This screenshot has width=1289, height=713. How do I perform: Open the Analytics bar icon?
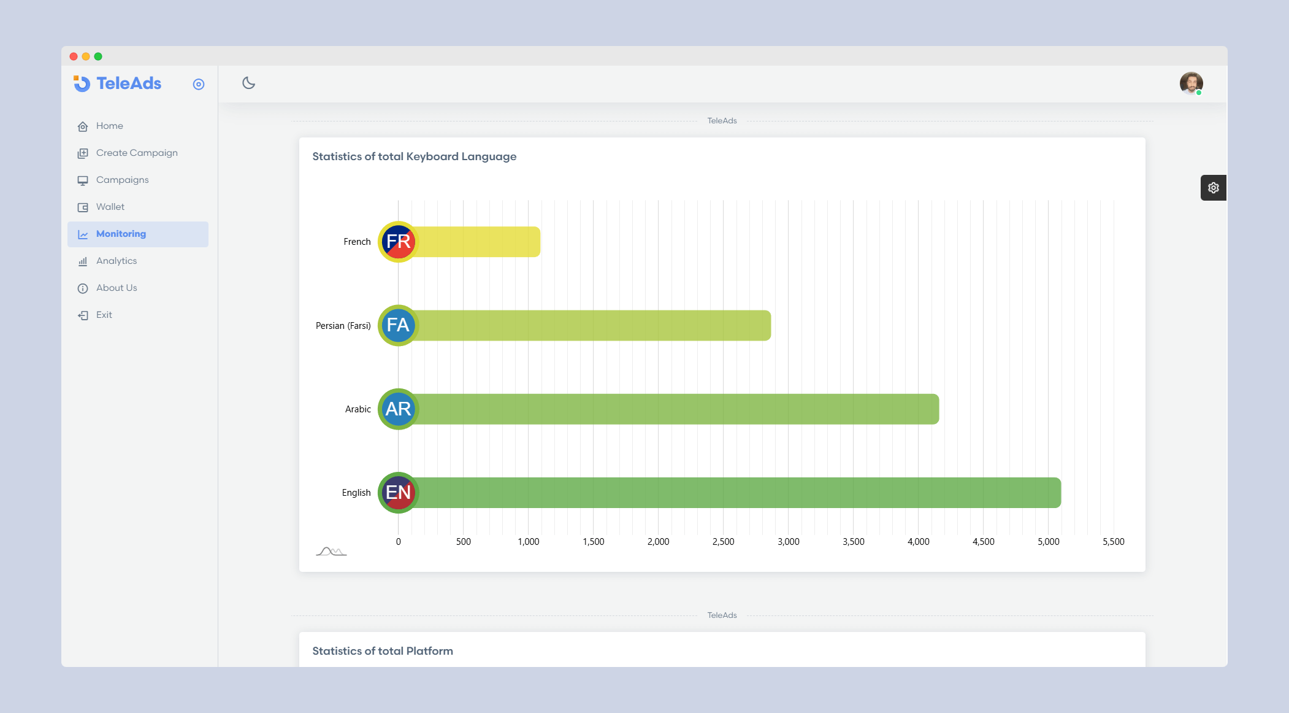pyautogui.click(x=83, y=261)
